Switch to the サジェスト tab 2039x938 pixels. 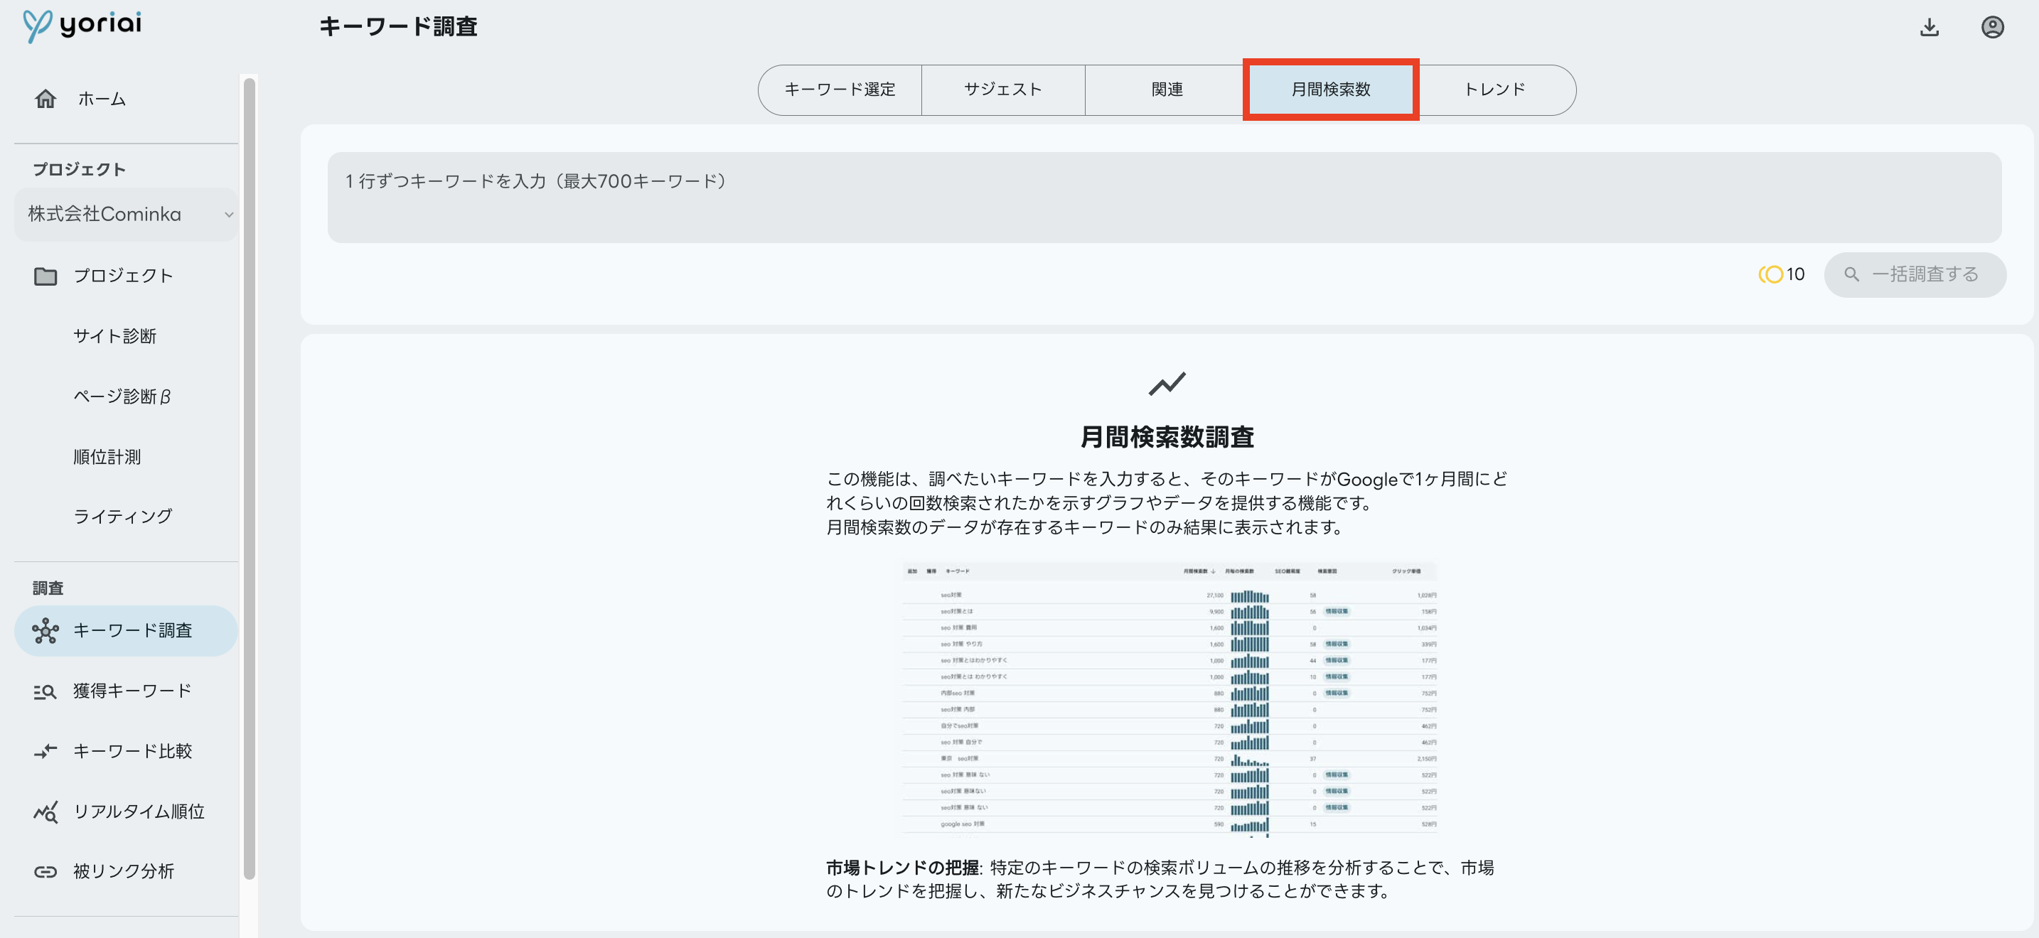click(1003, 90)
